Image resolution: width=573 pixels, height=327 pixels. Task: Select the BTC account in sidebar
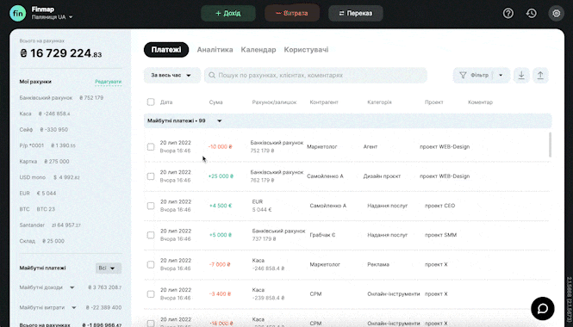click(x=37, y=209)
